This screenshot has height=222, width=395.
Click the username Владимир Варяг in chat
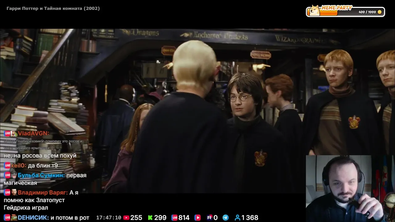point(43,192)
